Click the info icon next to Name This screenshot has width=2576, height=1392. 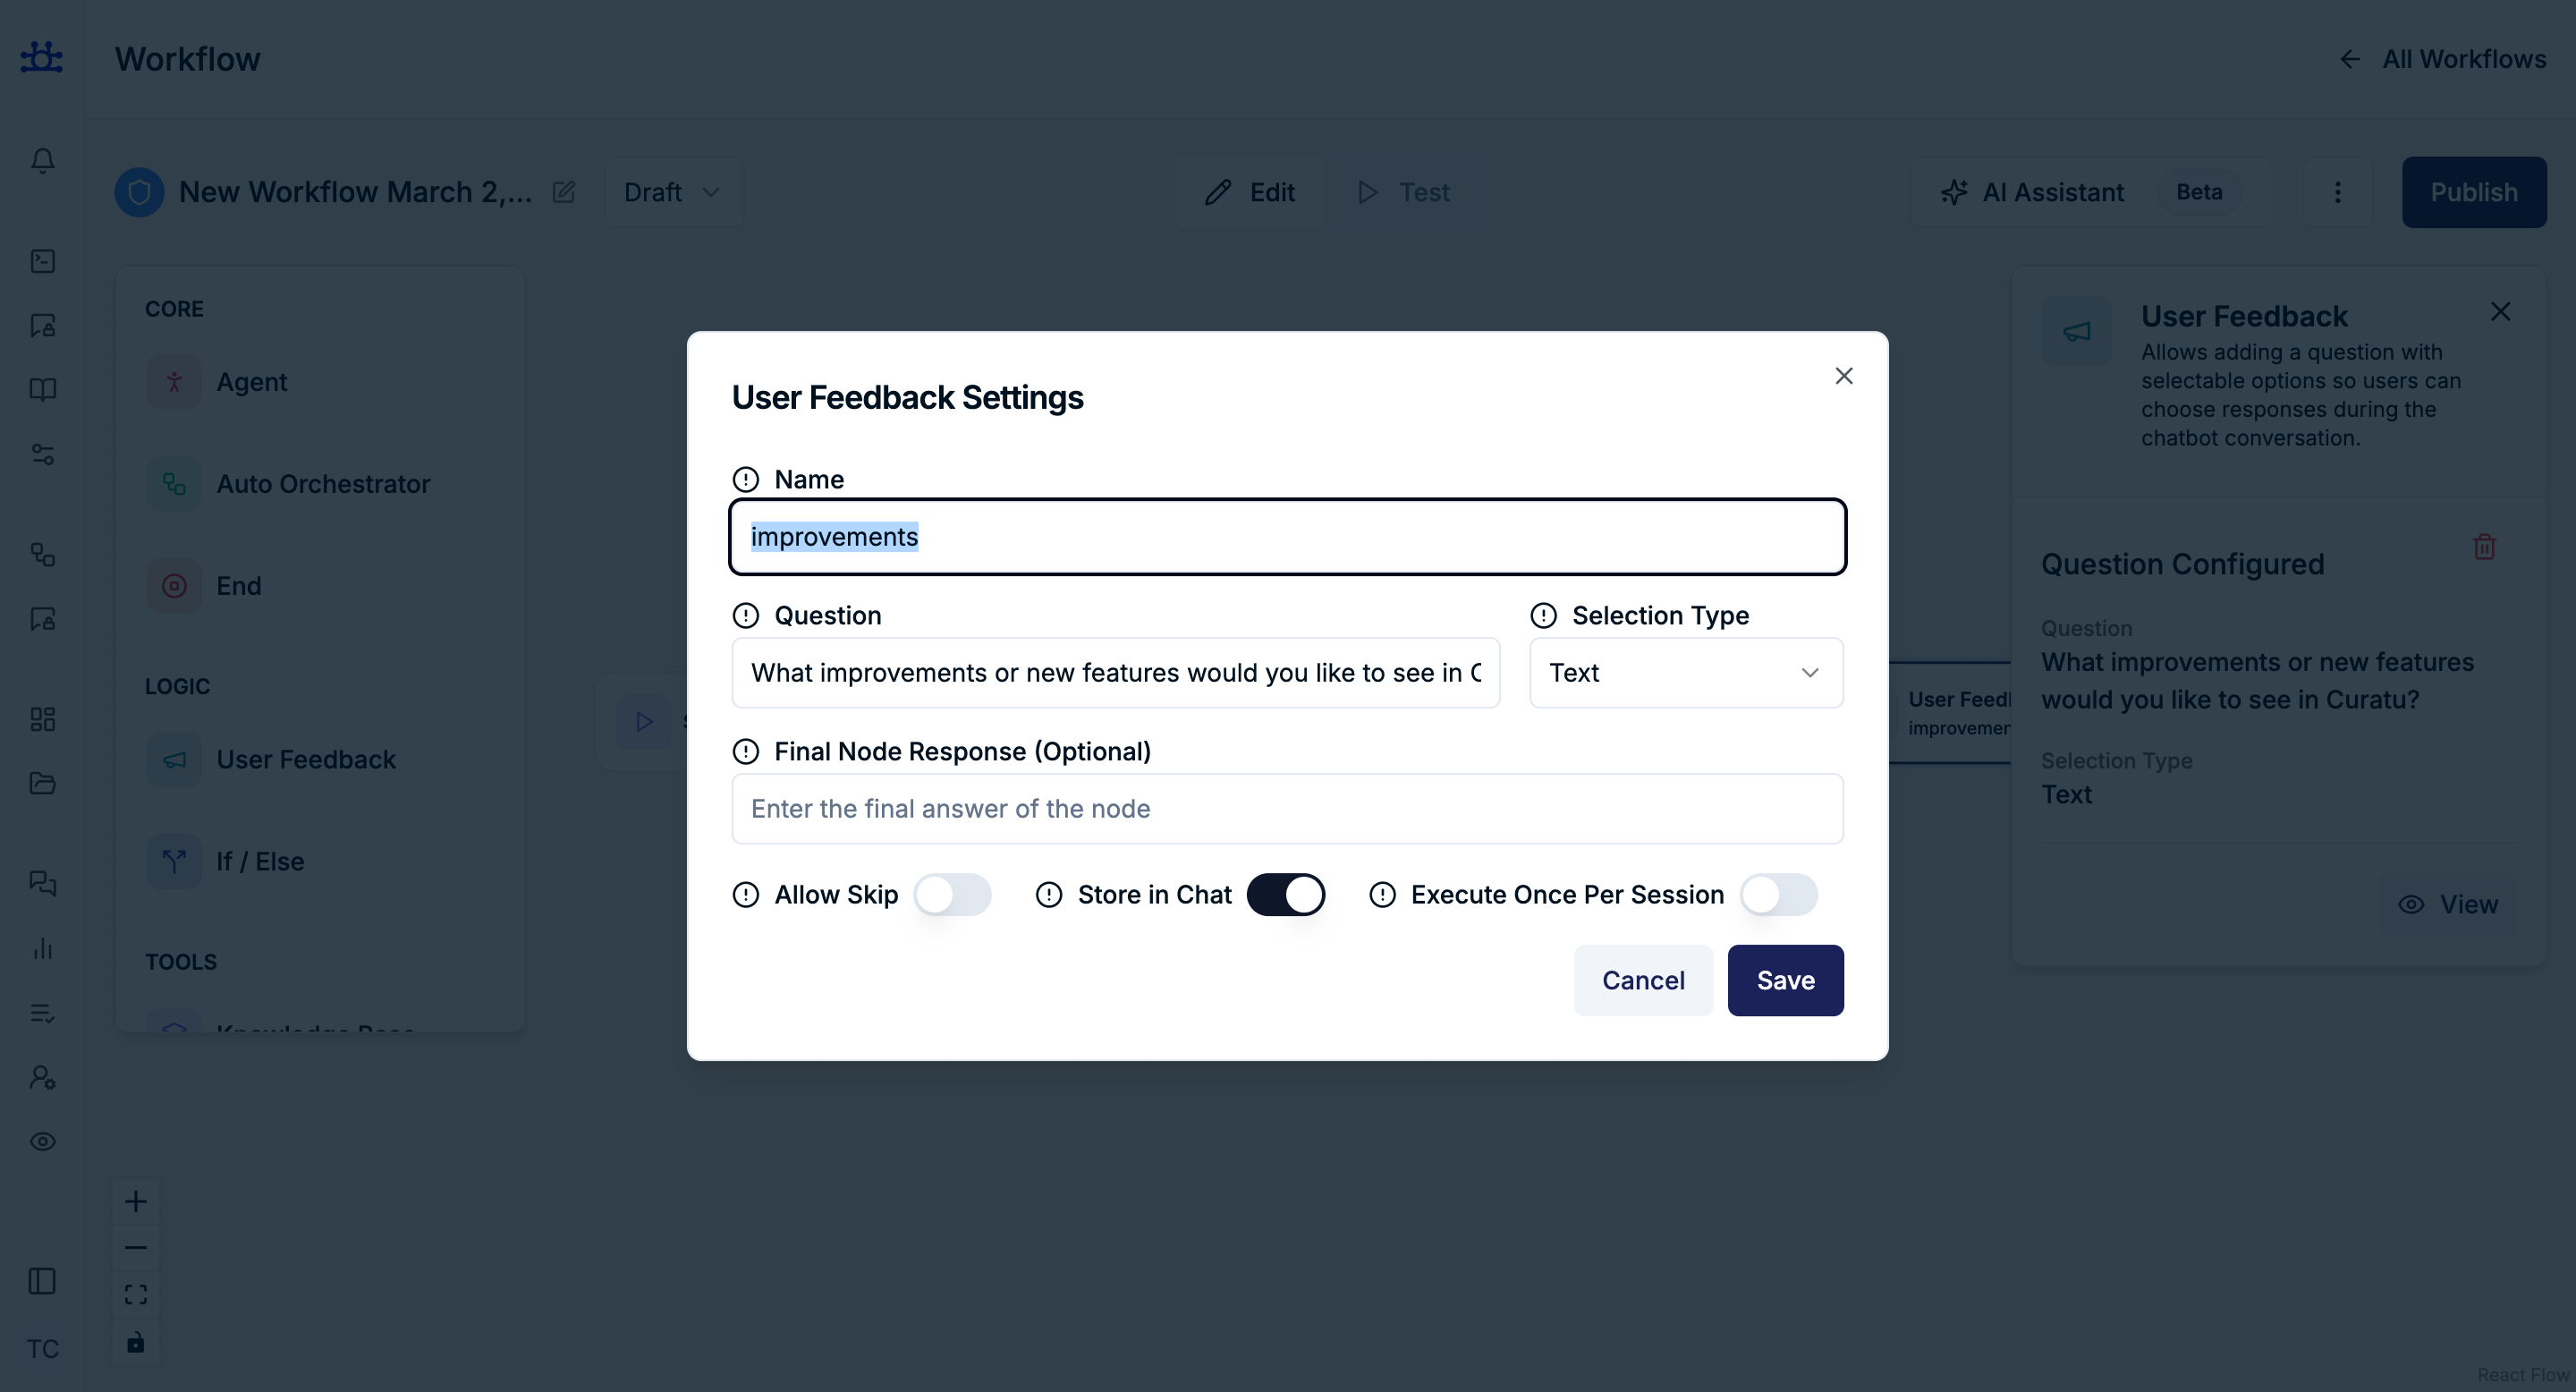click(746, 480)
